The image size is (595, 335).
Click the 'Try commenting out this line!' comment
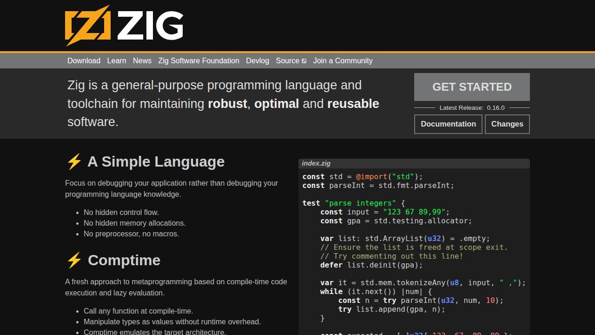(x=391, y=256)
